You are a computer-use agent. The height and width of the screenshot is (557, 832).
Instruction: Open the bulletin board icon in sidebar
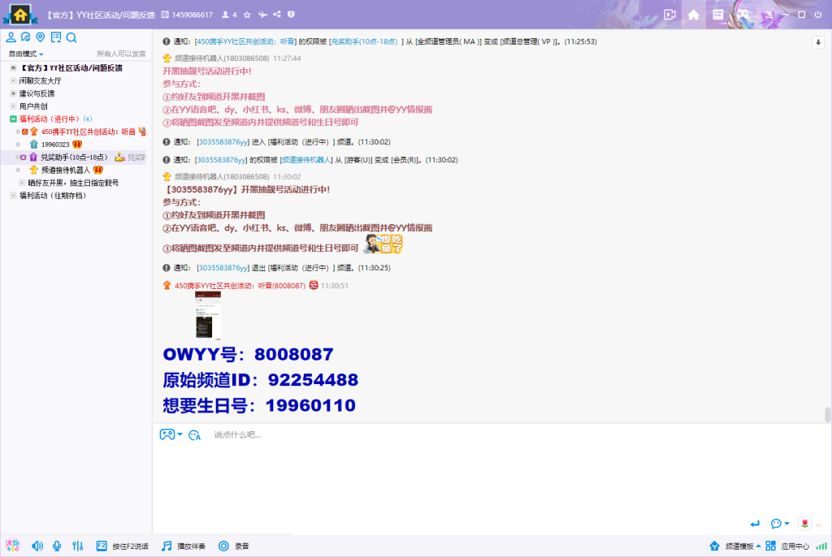(x=56, y=37)
